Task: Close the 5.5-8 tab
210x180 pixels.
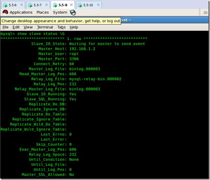Action: (x=71, y=5)
